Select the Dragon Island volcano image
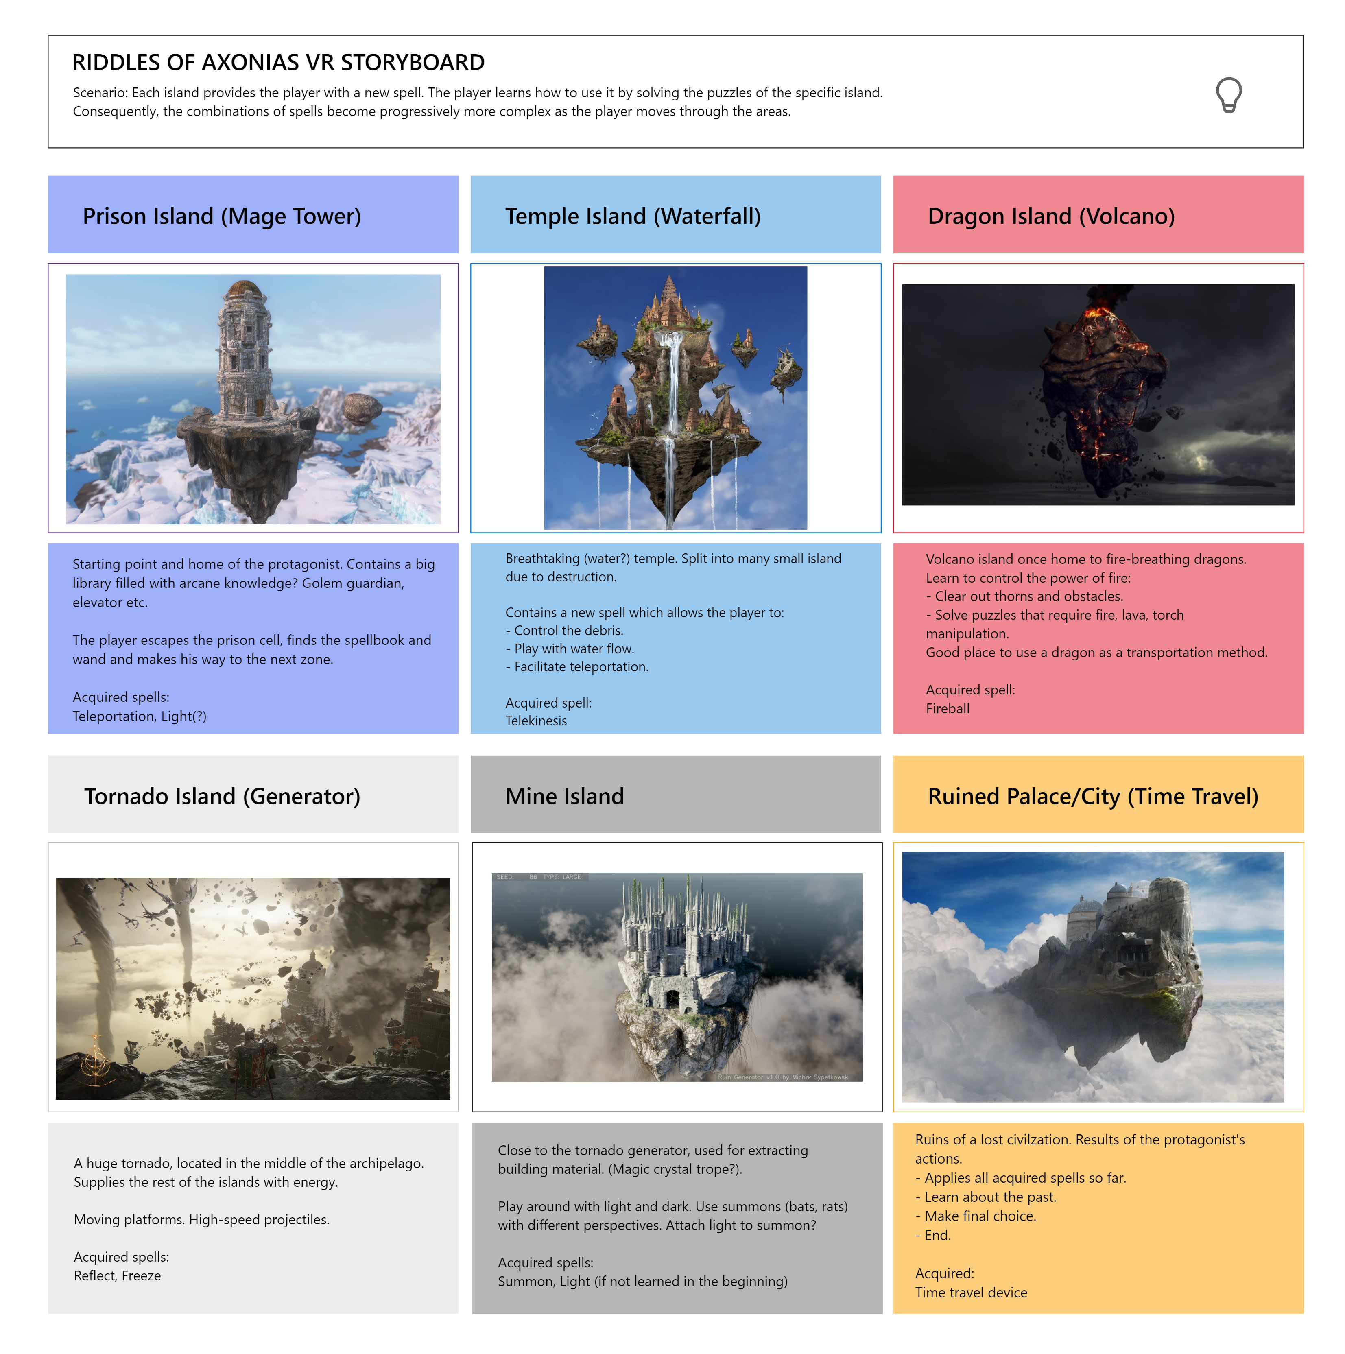 [x=1098, y=395]
